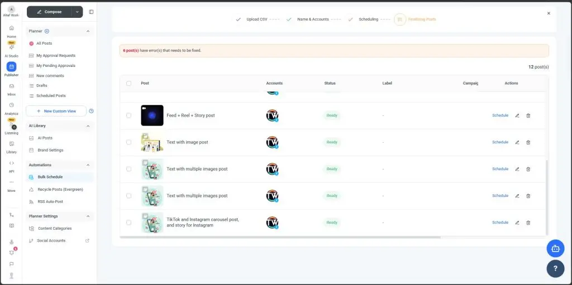Click the vertical scrollbar of the posts table
The image size is (572, 285).
(546, 197)
